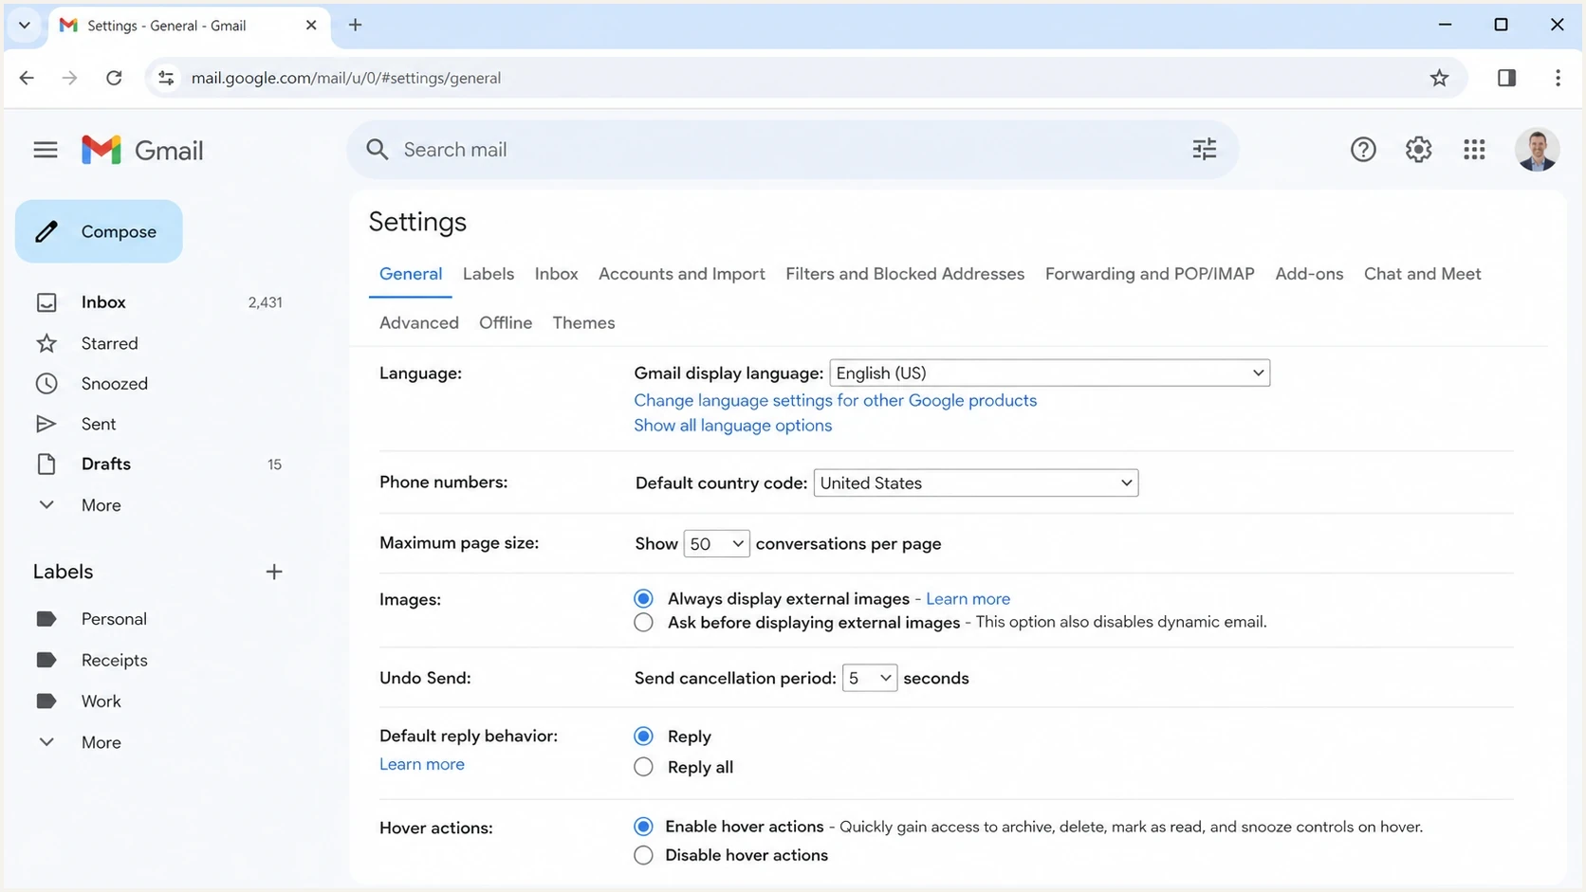Viewport: 1586px width, 892px height.
Task: Switch to Accounts and Import tab
Action: coord(682,274)
